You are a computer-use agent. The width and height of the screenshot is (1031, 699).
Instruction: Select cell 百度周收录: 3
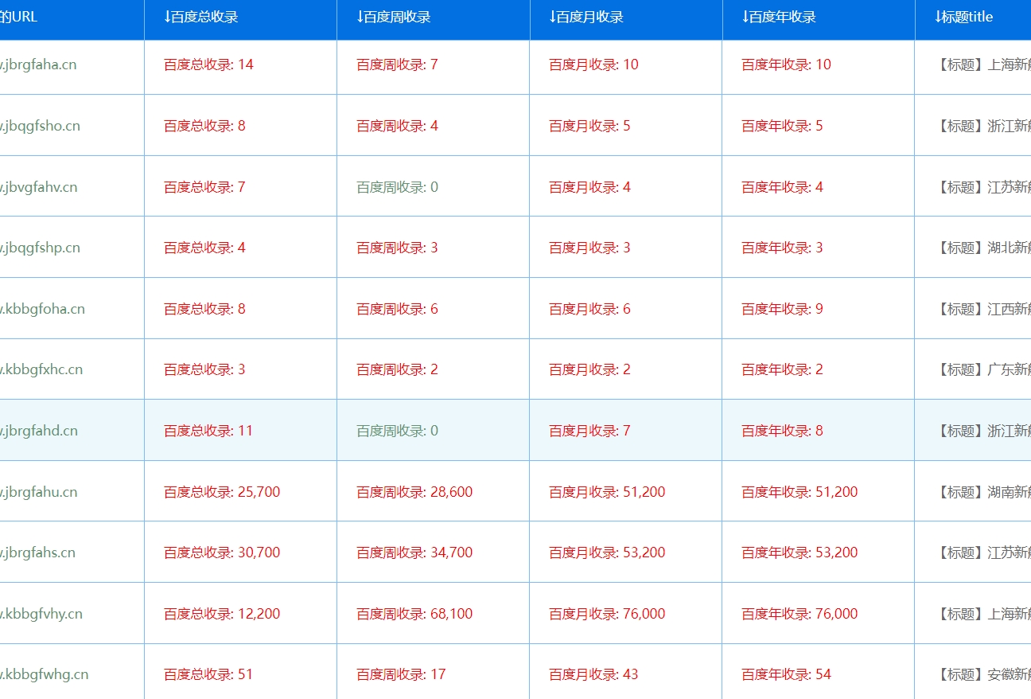[x=397, y=248]
